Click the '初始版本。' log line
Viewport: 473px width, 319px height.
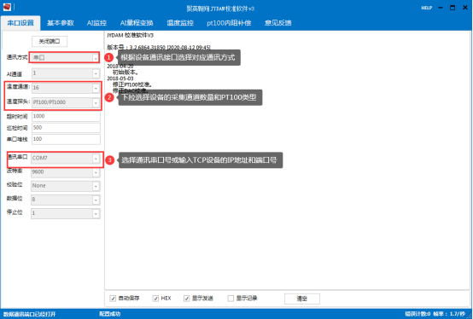[x=126, y=72]
